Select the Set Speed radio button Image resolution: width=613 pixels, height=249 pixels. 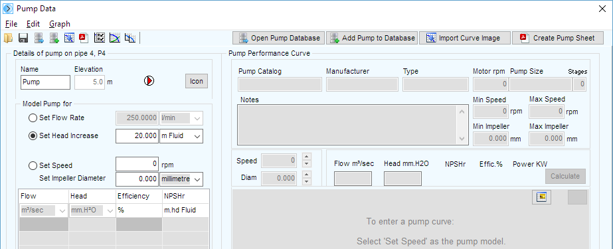[x=33, y=165]
